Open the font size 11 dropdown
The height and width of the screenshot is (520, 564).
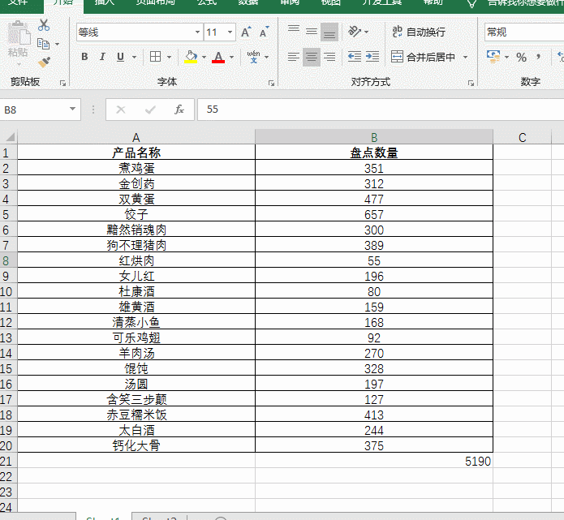coord(230,32)
